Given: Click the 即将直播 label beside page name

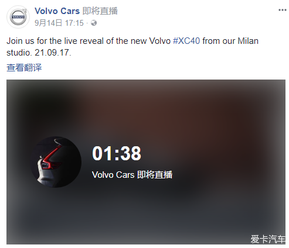Looking at the screenshot, I should point(100,11).
